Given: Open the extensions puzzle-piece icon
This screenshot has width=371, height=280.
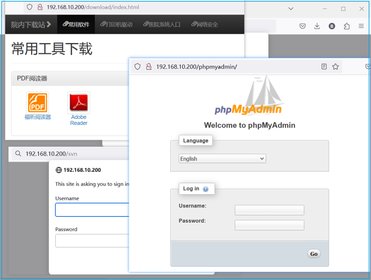Looking at the screenshot, I should (347, 26).
